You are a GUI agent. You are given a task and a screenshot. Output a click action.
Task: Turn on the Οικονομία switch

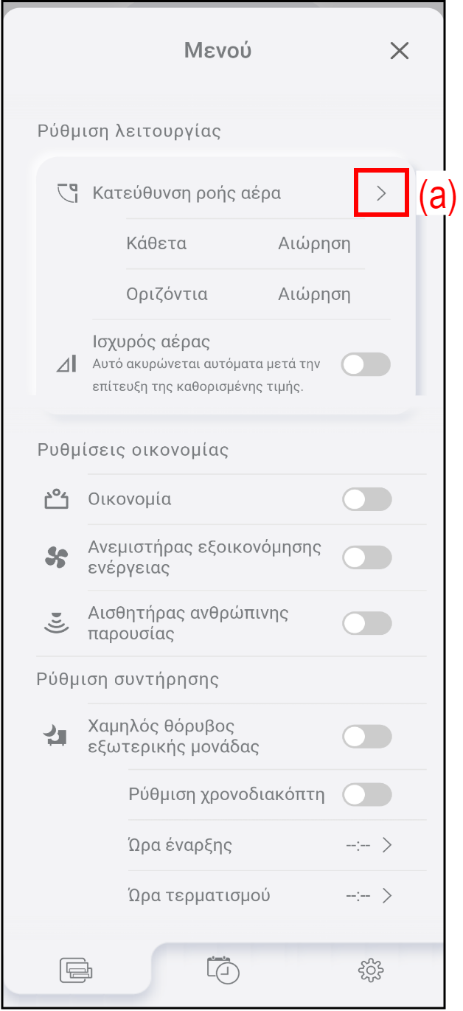(366, 499)
